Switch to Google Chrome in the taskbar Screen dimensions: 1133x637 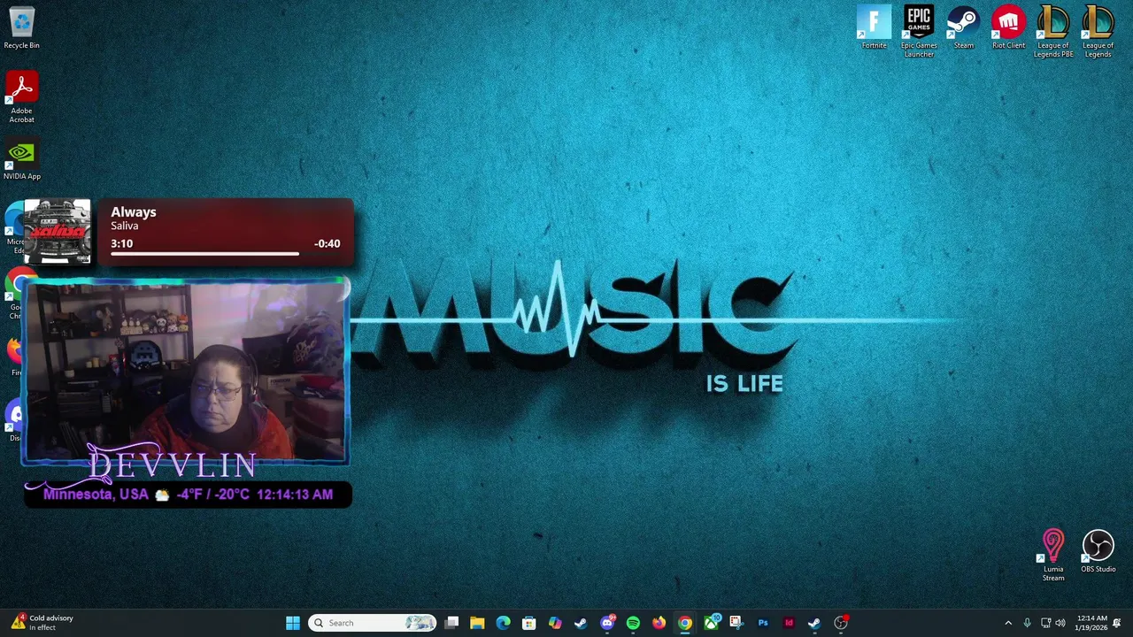685,623
